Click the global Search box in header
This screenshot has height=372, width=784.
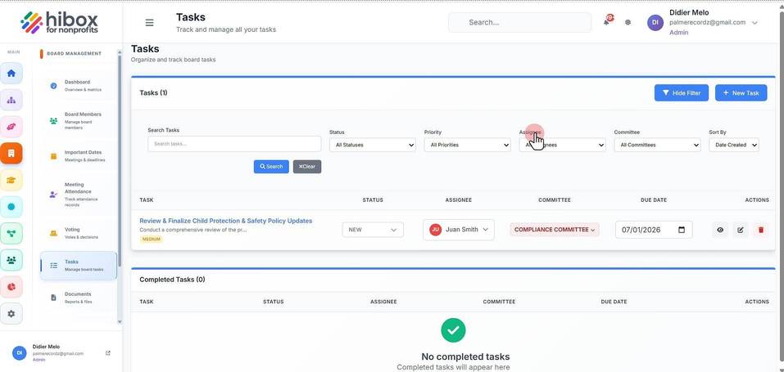tap(520, 22)
